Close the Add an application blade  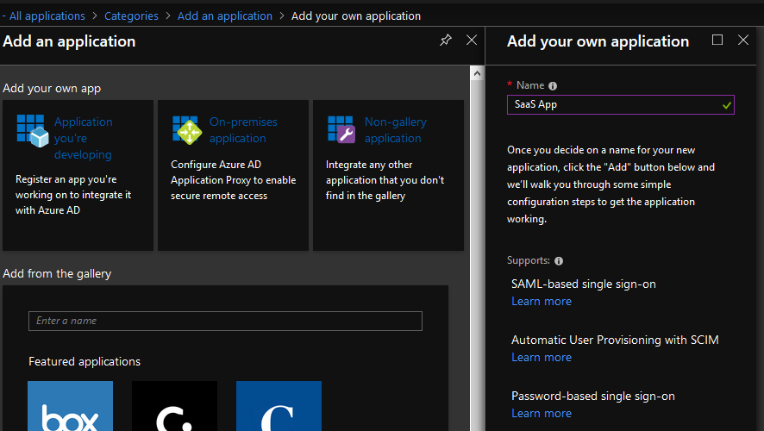471,40
